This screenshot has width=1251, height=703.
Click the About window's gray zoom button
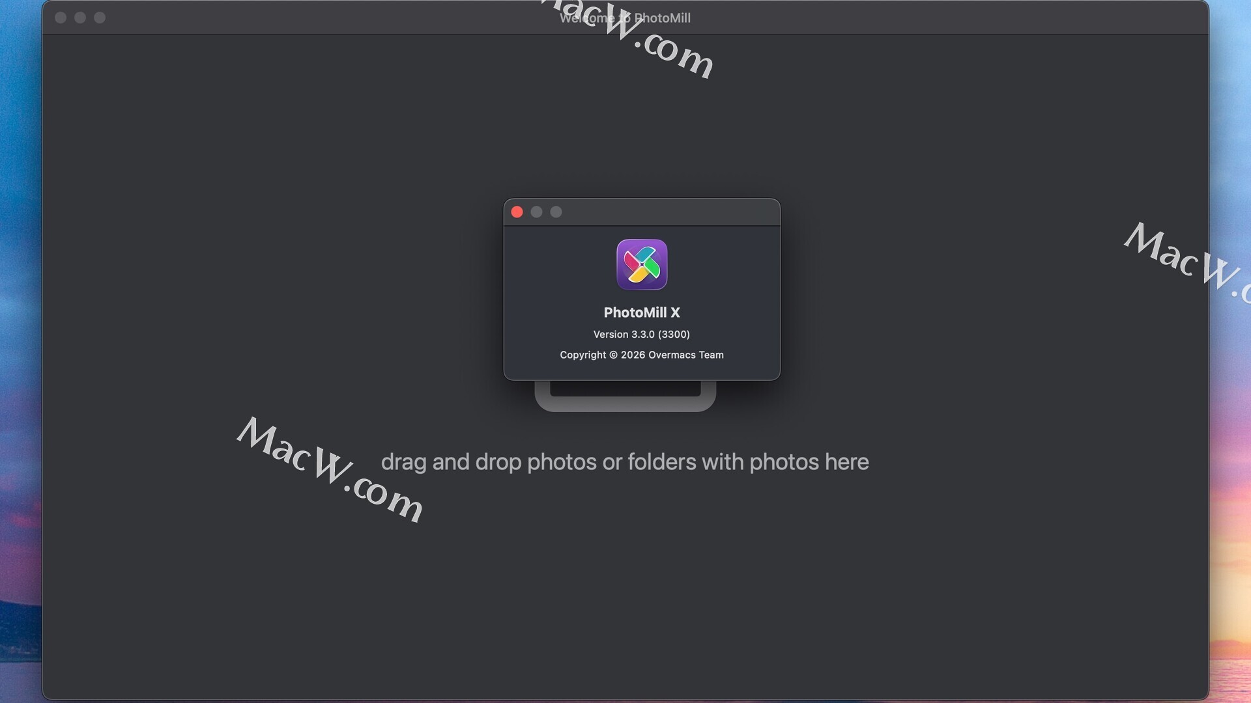(556, 212)
